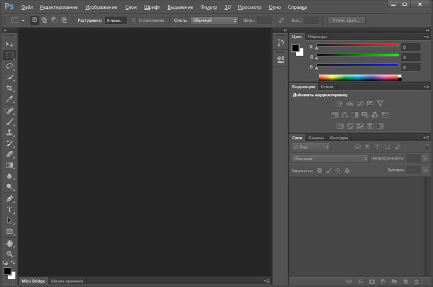433x287 pixels.
Task: Open the Фильтр menu
Action: (209, 7)
